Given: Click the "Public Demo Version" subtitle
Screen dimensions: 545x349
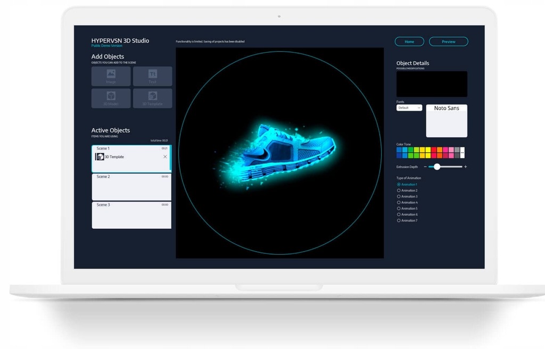Looking at the screenshot, I should coord(106,46).
